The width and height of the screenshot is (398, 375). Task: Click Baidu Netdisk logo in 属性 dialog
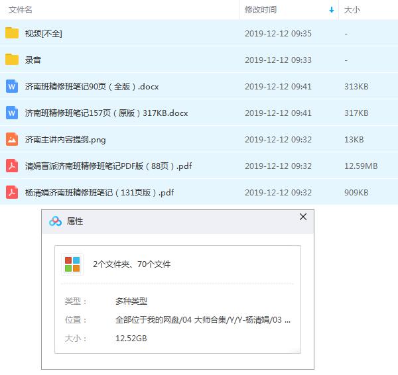(55, 221)
